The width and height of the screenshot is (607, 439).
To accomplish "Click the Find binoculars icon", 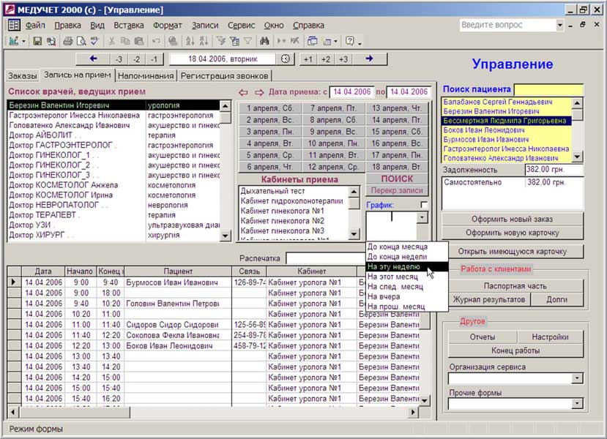I will [x=265, y=41].
